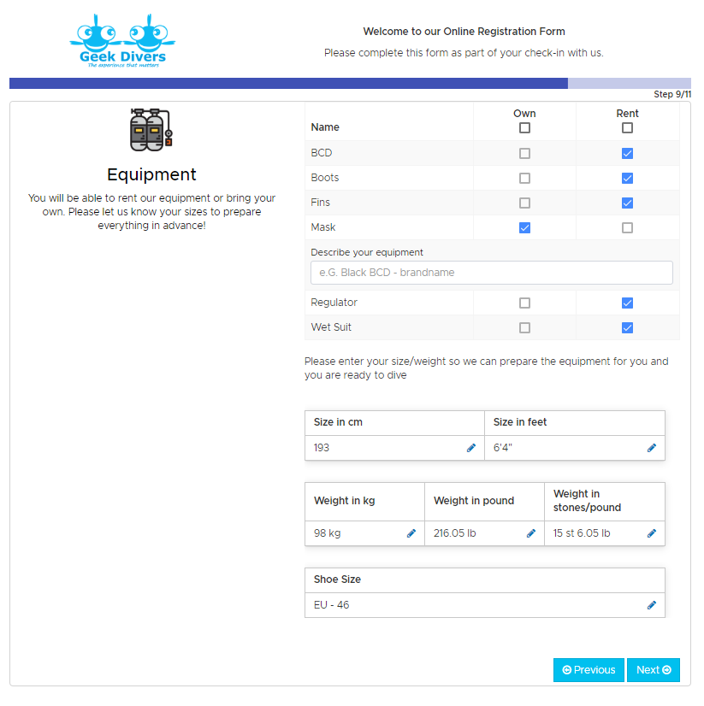The width and height of the screenshot is (704, 706).
Task: Click the Weight in kg column header
Action: point(345,501)
